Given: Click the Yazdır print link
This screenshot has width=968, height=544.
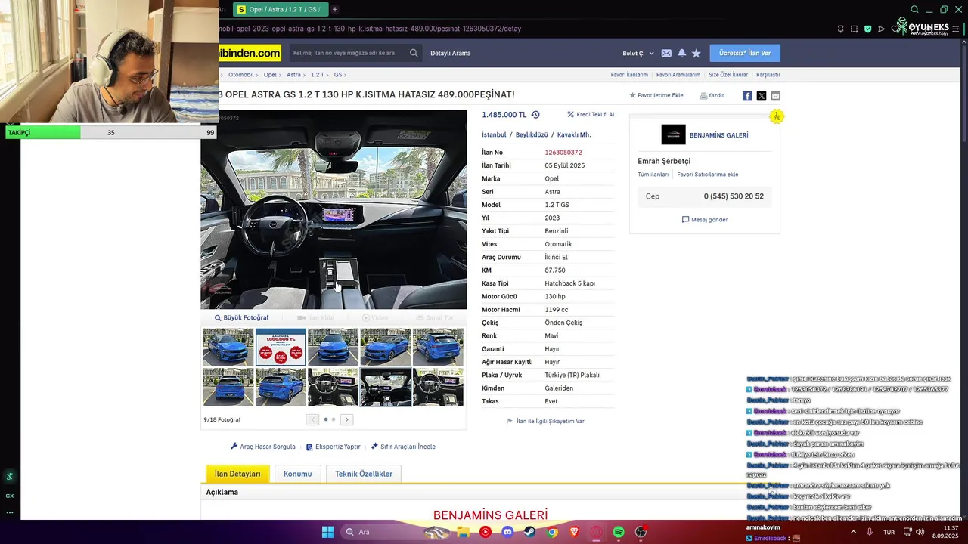Looking at the screenshot, I should coord(712,96).
